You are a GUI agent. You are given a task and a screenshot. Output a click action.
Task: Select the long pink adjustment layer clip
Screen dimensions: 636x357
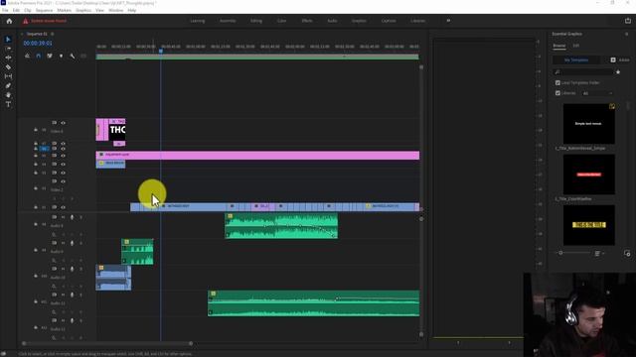click(257, 155)
